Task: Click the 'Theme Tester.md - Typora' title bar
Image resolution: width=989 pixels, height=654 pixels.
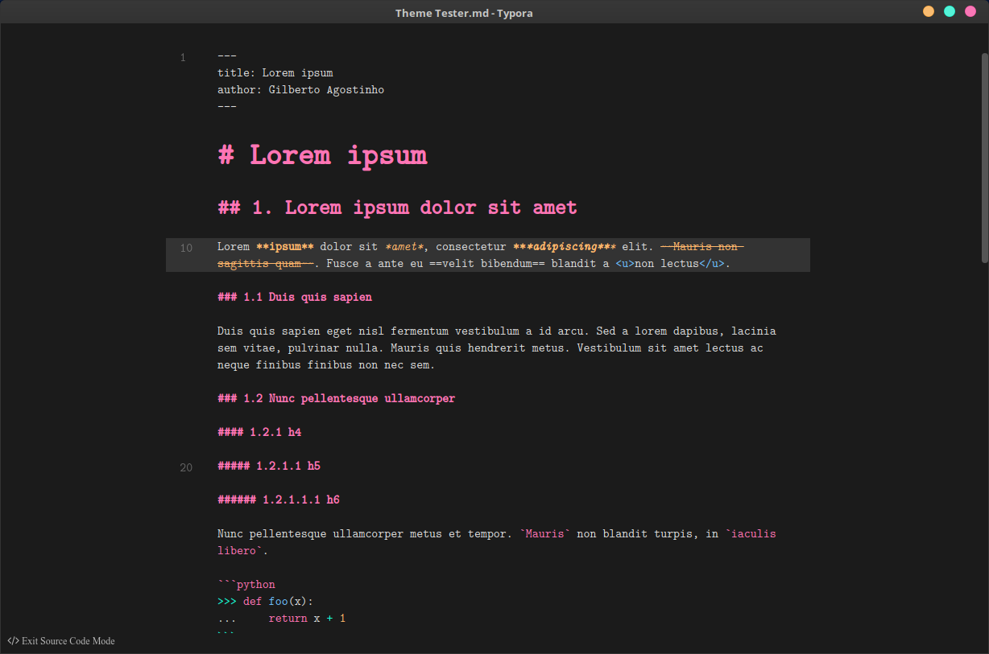Action: point(464,13)
